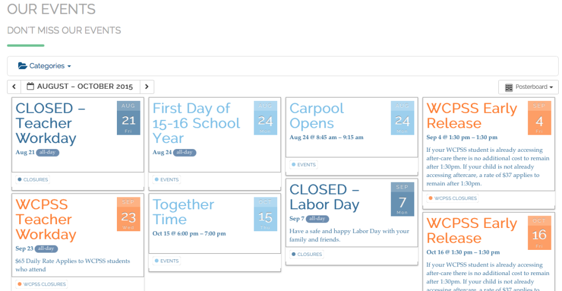
Task: Open the Together Time event title
Action: 183,212
